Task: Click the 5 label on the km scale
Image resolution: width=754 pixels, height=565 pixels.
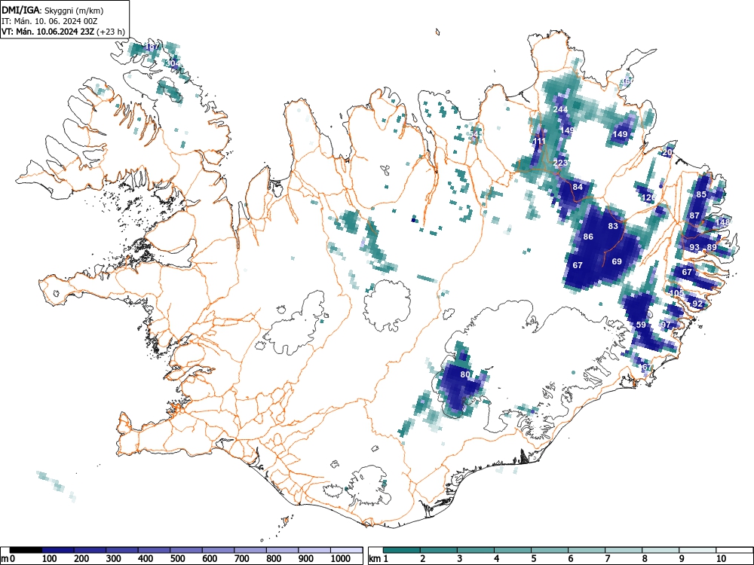Action: (534, 559)
